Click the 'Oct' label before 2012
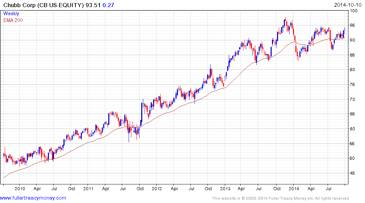365x203 pixels. [x=140, y=188]
